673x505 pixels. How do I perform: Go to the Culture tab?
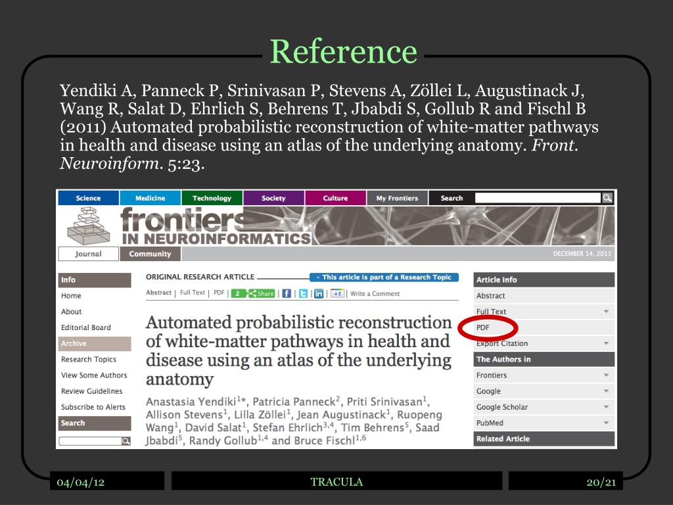click(x=336, y=198)
